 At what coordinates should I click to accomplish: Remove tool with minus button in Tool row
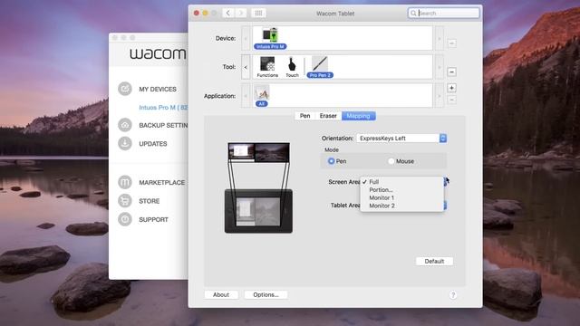451,72
